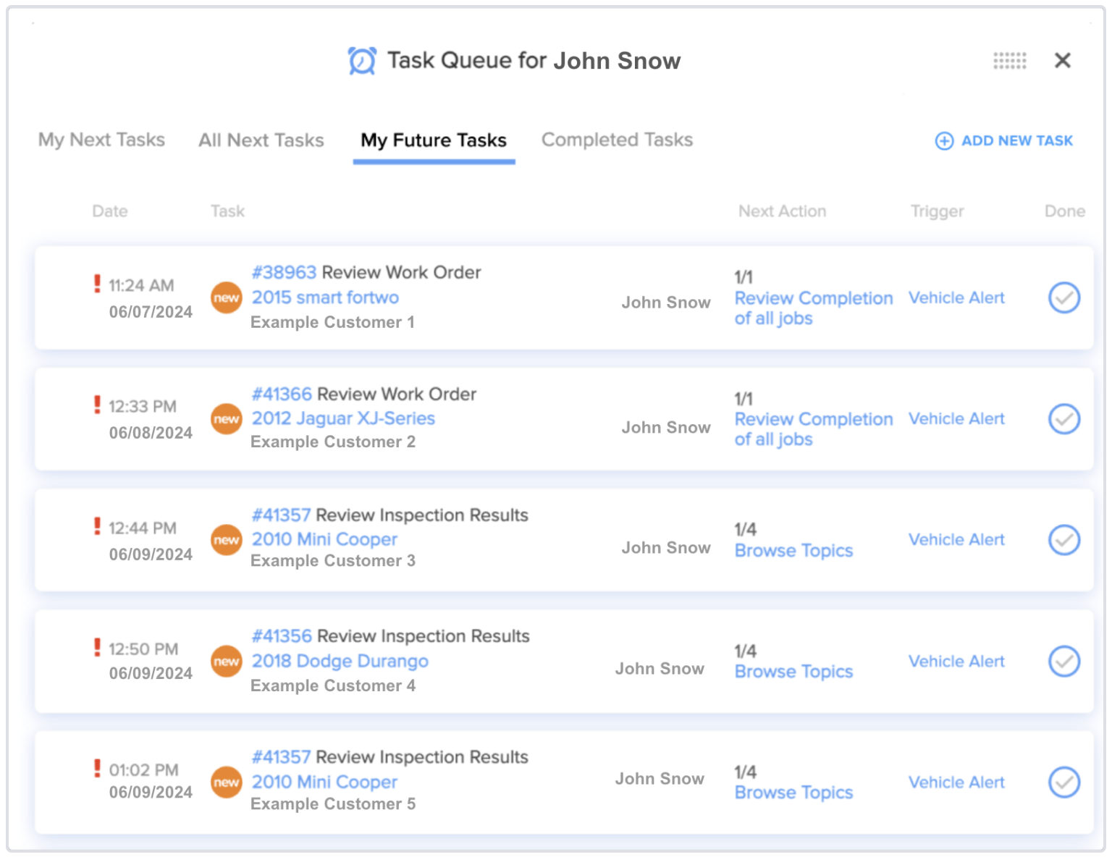Open order #41357 for Example Customer 3
The width and height of the screenshot is (1112, 857).
click(x=281, y=515)
